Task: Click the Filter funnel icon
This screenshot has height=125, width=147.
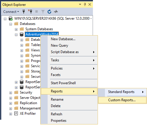Action: point(43,12)
